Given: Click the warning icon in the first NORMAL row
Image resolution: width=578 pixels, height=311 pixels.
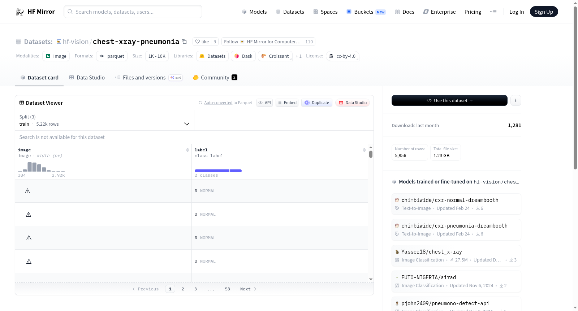Looking at the screenshot, I should click(x=27, y=191).
